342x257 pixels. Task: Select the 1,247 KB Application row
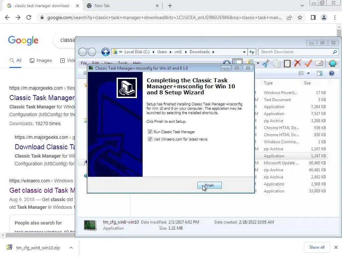291,156
